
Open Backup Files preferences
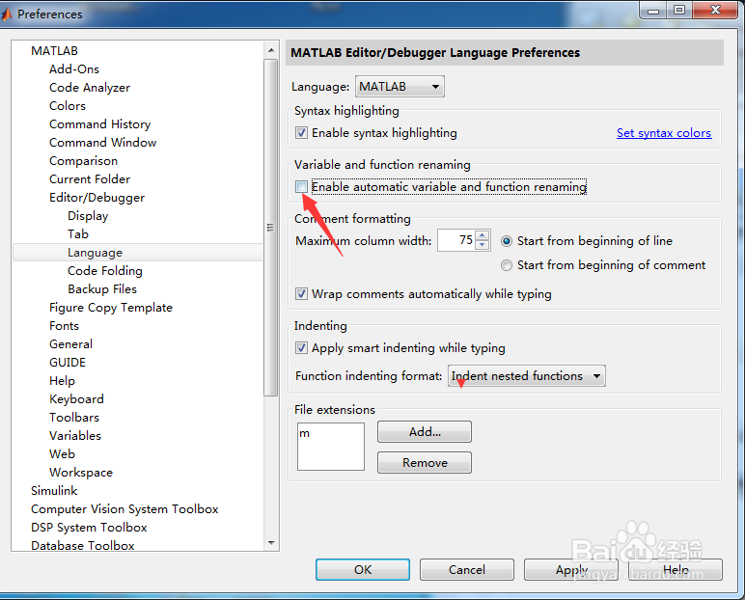102,289
